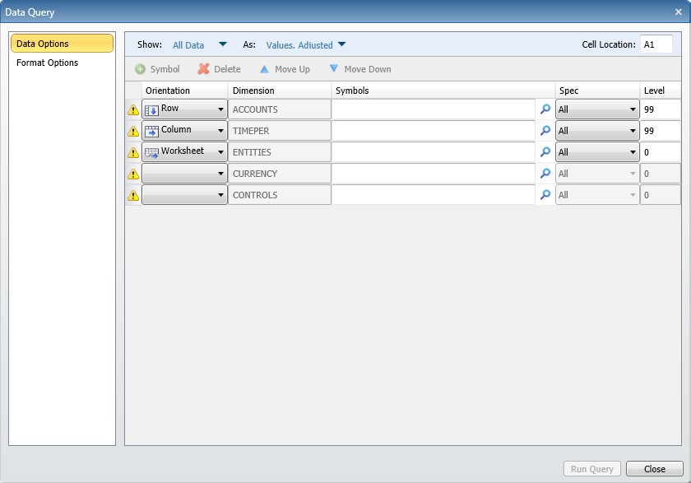Viewport: 691px width, 483px height.
Task: Click the magnifier icon in CURRENCY row
Action: (545, 174)
